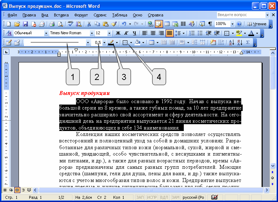Open the Styles and Formatting pane

pos(9,33)
